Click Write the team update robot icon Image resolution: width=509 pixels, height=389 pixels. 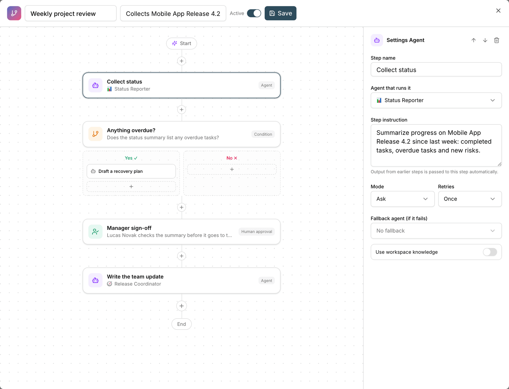click(95, 280)
